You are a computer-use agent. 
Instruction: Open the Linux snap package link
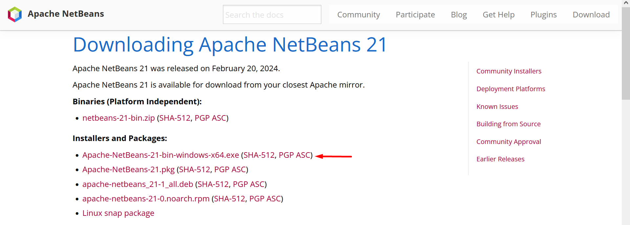[x=118, y=213]
